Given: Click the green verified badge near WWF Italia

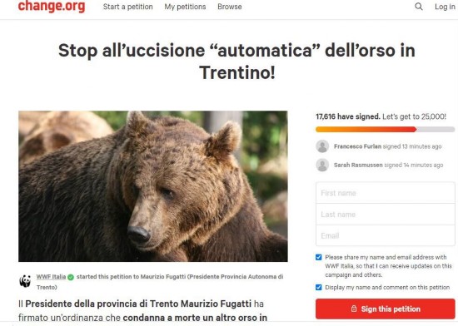Looking at the screenshot, I should (x=71, y=277).
